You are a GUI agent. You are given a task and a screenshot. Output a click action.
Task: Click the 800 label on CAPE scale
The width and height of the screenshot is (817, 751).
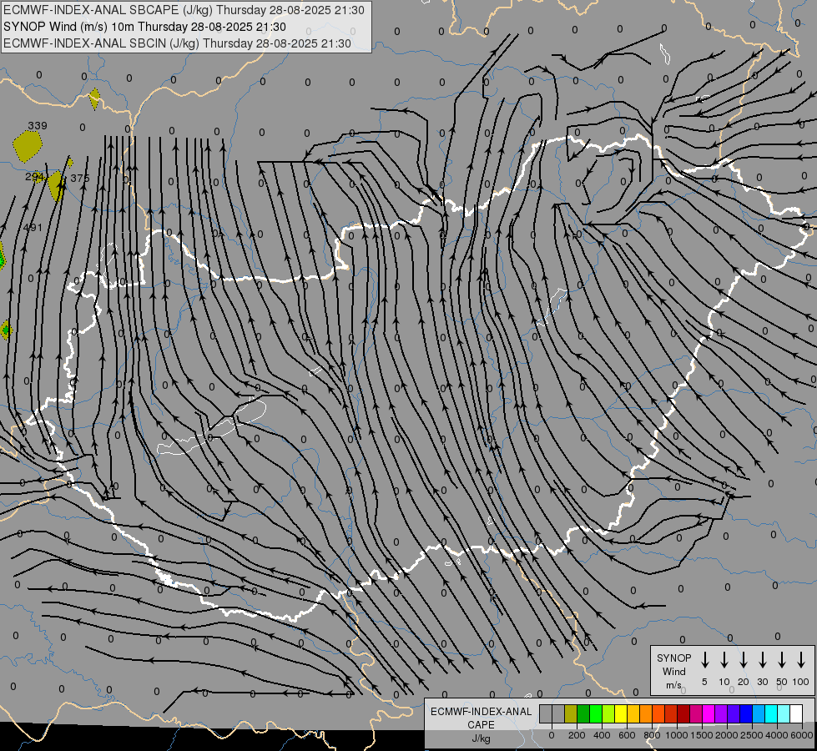coord(652,735)
